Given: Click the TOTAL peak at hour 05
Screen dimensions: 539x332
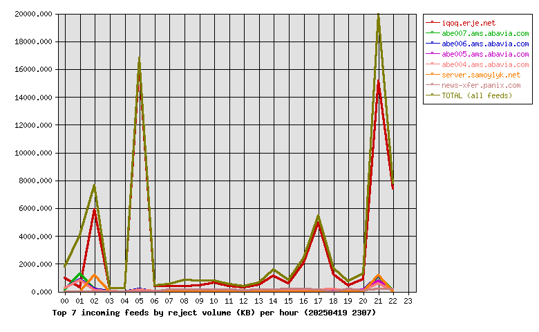Looking at the screenshot, I should pos(139,59).
